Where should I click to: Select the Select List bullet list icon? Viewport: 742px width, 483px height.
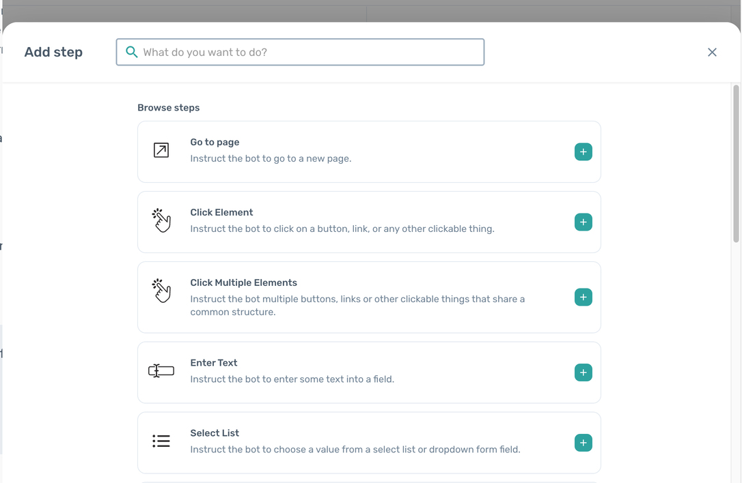click(161, 441)
